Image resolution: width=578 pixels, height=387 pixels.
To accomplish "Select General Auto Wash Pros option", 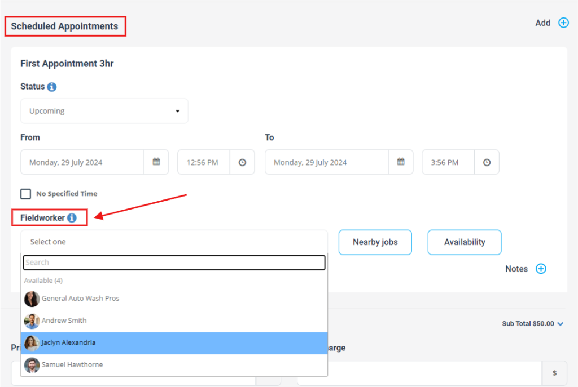I will pos(174,299).
